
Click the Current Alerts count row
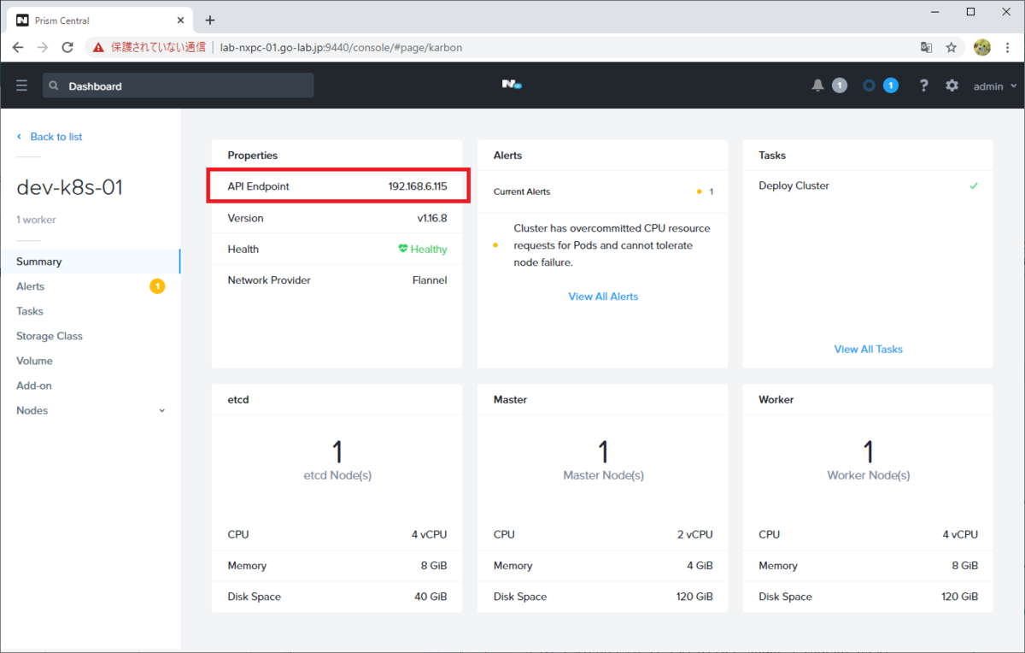[x=602, y=191]
